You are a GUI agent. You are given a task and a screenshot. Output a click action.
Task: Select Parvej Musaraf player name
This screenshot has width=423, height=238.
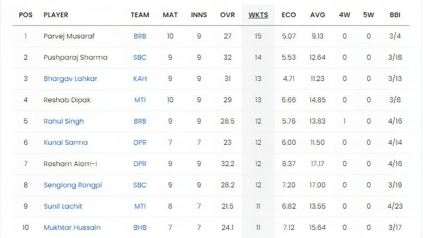(69, 36)
